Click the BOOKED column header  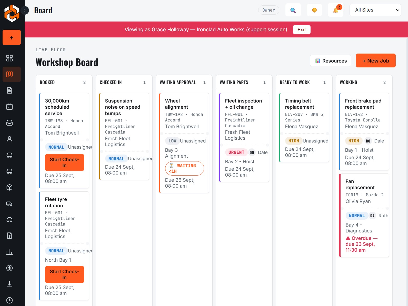[64, 82]
